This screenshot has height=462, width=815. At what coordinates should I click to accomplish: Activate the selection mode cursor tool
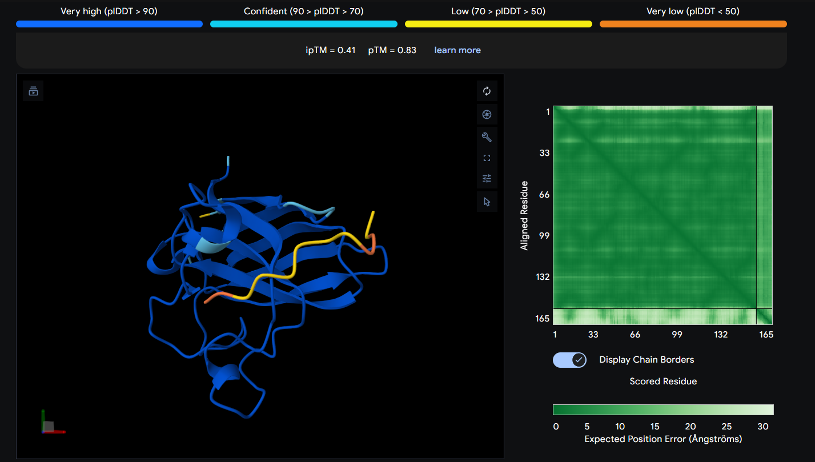click(x=487, y=202)
